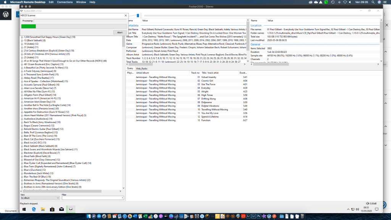Click the speaker volume icon in the status bar
The image size is (391, 220).
click(x=367, y=204)
